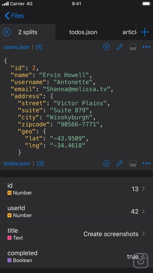Image resolution: width=153 pixels, height=273 pixels.
Task: Close the todos.json split pane
Action: click(106, 163)
